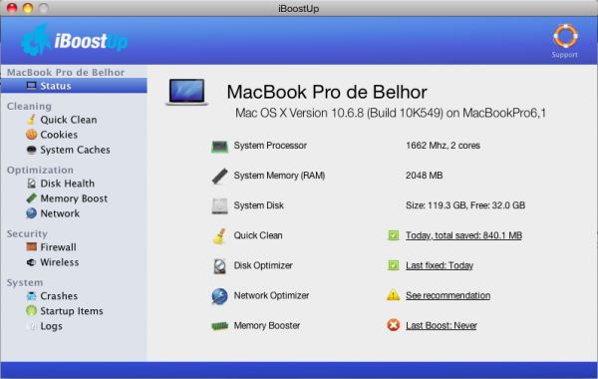Open Wireless security section
Image resolution: width=598 pixels, height=379 pixels.
tap(60, 262)
